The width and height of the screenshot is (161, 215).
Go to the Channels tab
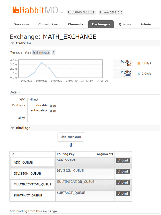[75, 24]
